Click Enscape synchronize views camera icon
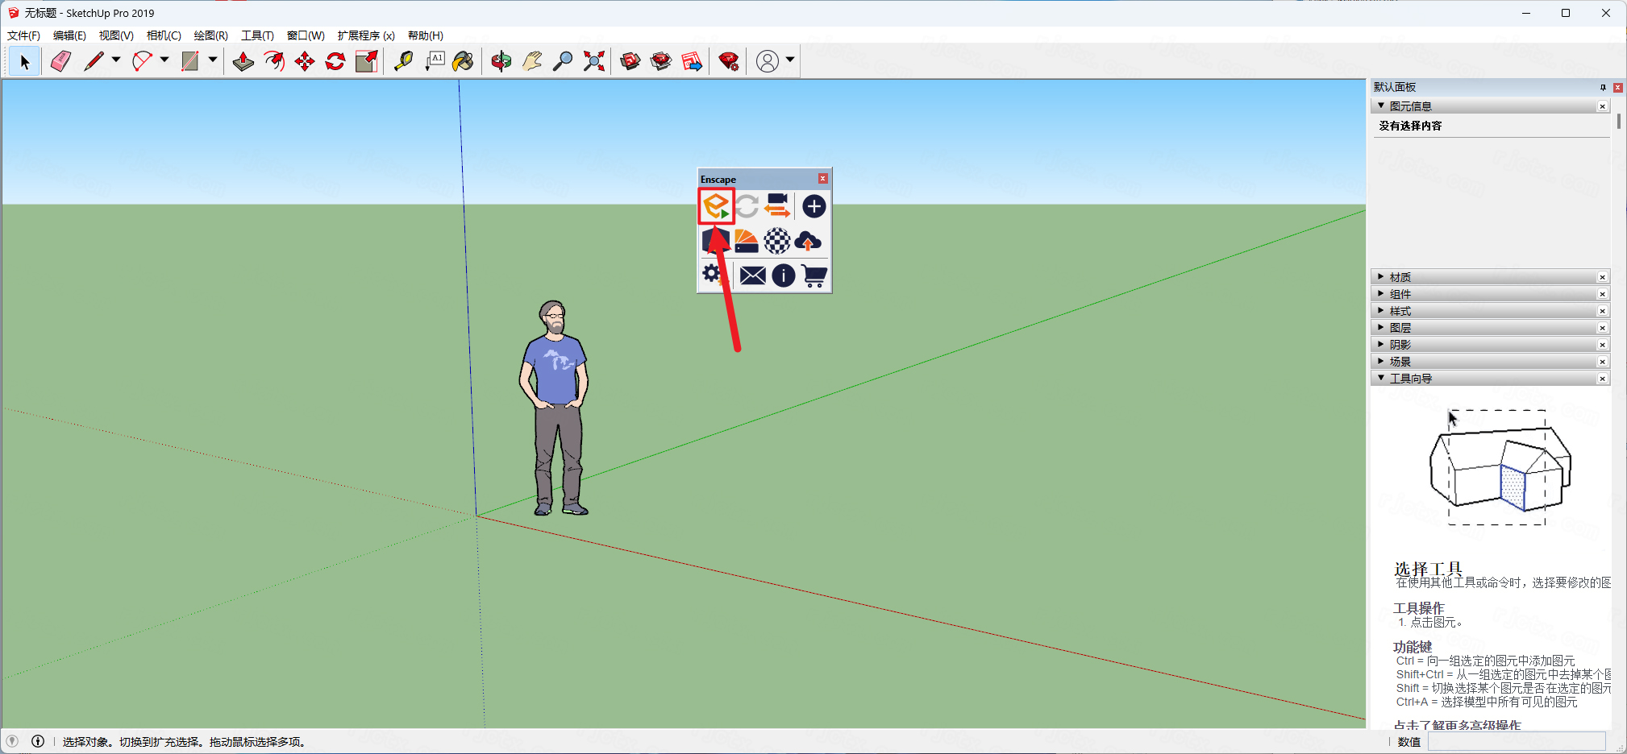This screenshot has height=754, width=1627. pos(777,206)
